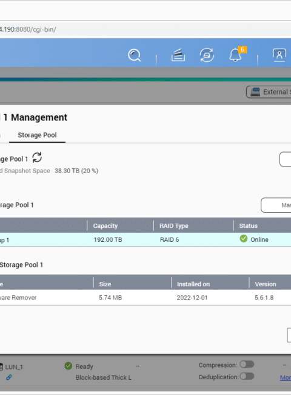
Task: Select the LUN_1 name text
Action: (x=14, y=367)
